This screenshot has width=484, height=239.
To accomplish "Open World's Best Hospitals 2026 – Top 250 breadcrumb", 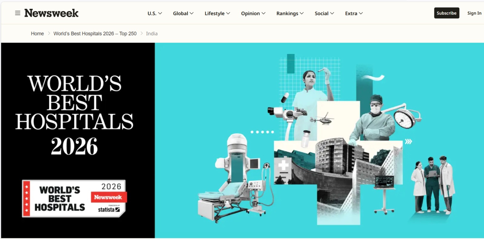I will pos(95,33).
